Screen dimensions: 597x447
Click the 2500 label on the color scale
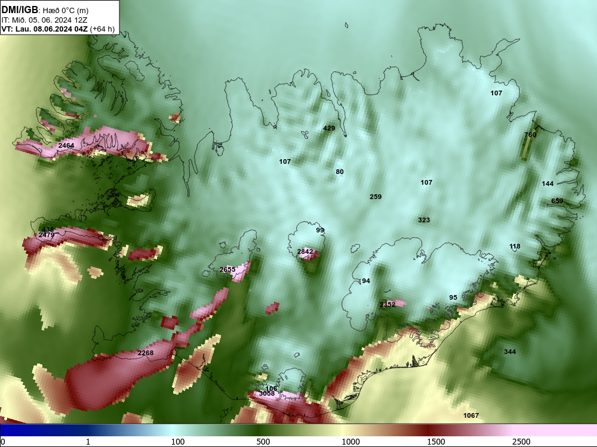(x=521, y=442)
